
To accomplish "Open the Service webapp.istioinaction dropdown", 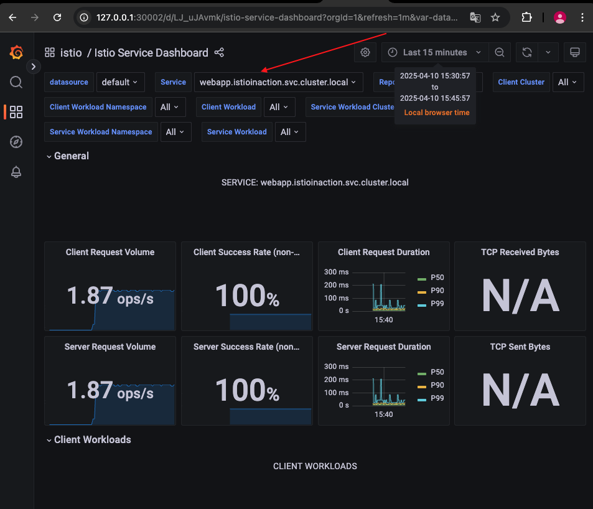I will (x=278, y=82).
